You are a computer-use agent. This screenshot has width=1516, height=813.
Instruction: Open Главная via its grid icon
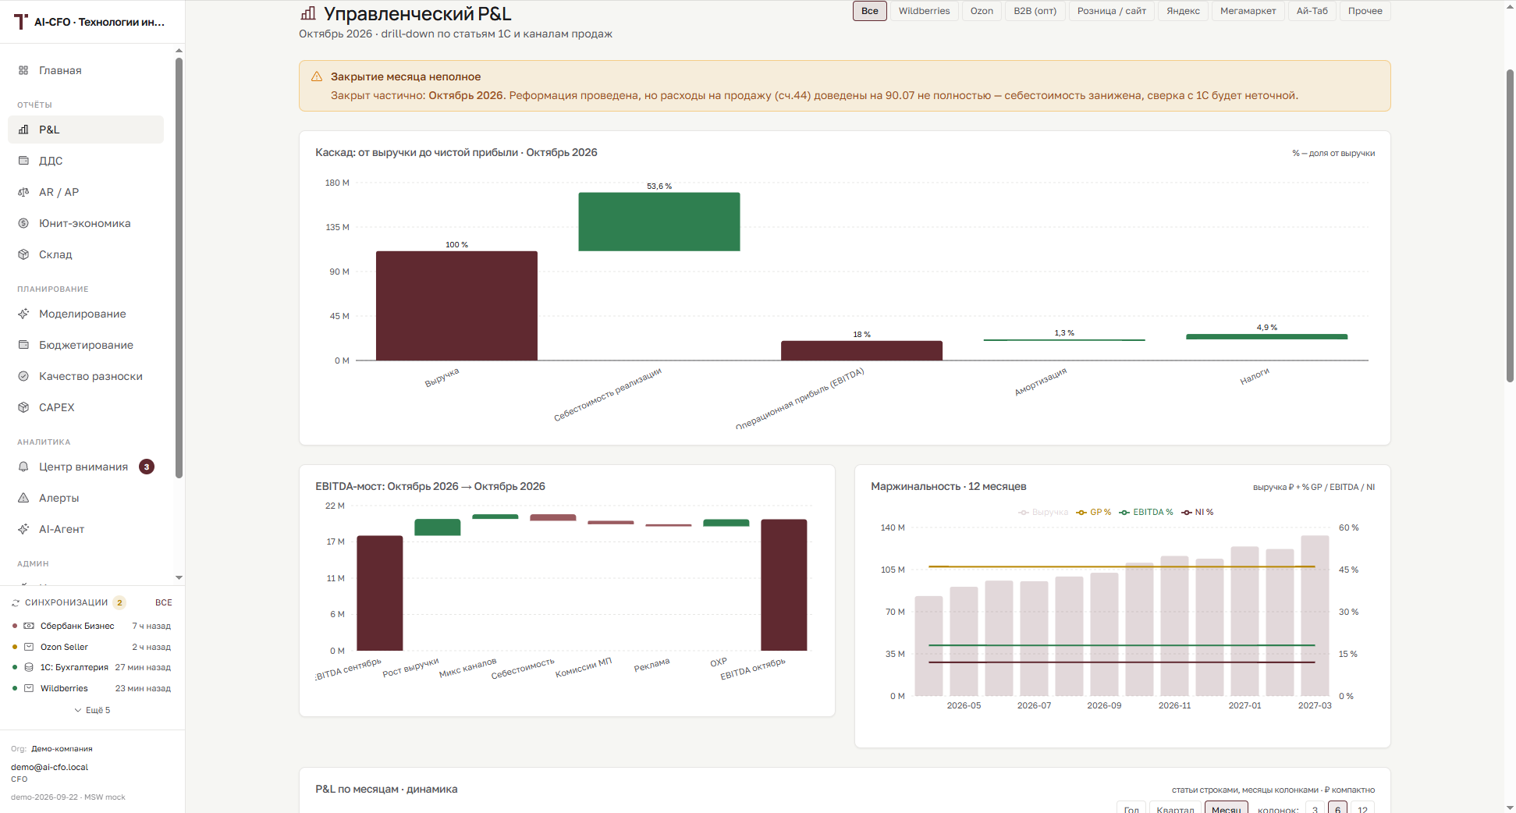click(x=23, y=70)
